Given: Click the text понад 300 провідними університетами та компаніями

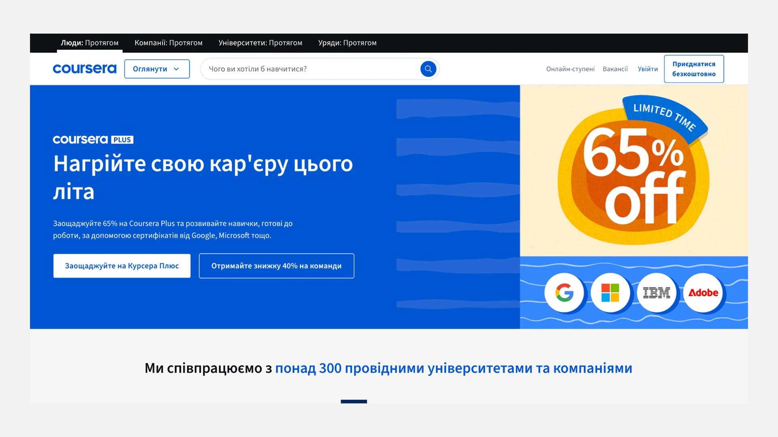Looking at the screenshot, I should [453, 368].
